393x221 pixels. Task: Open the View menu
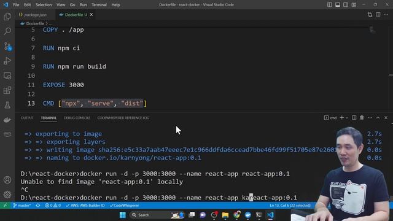click(61, 5)
